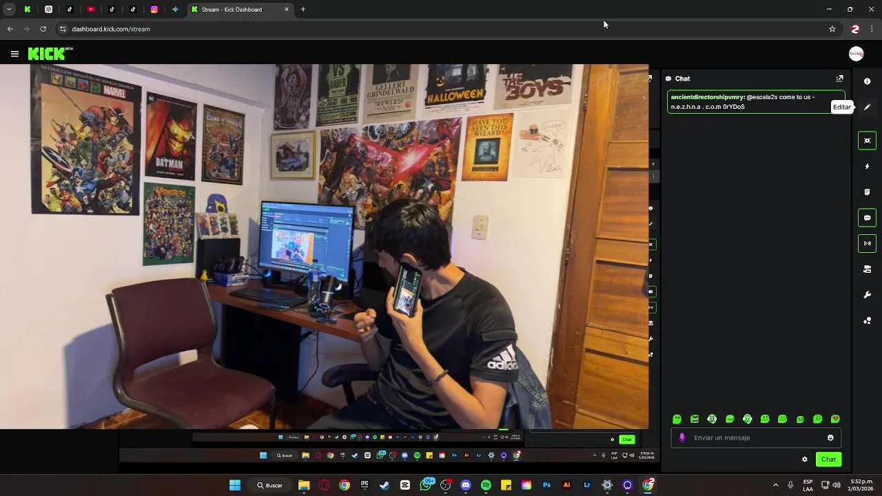Open WhatsApp from the taskbar
The width and height of the screenshot is (882, 496).
pos(427,485)
